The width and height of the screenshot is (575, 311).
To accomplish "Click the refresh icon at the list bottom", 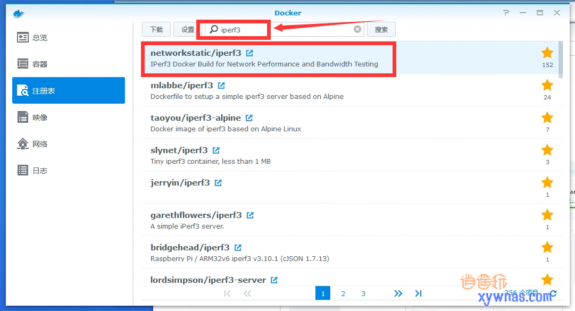I will (x=553, y=293).
